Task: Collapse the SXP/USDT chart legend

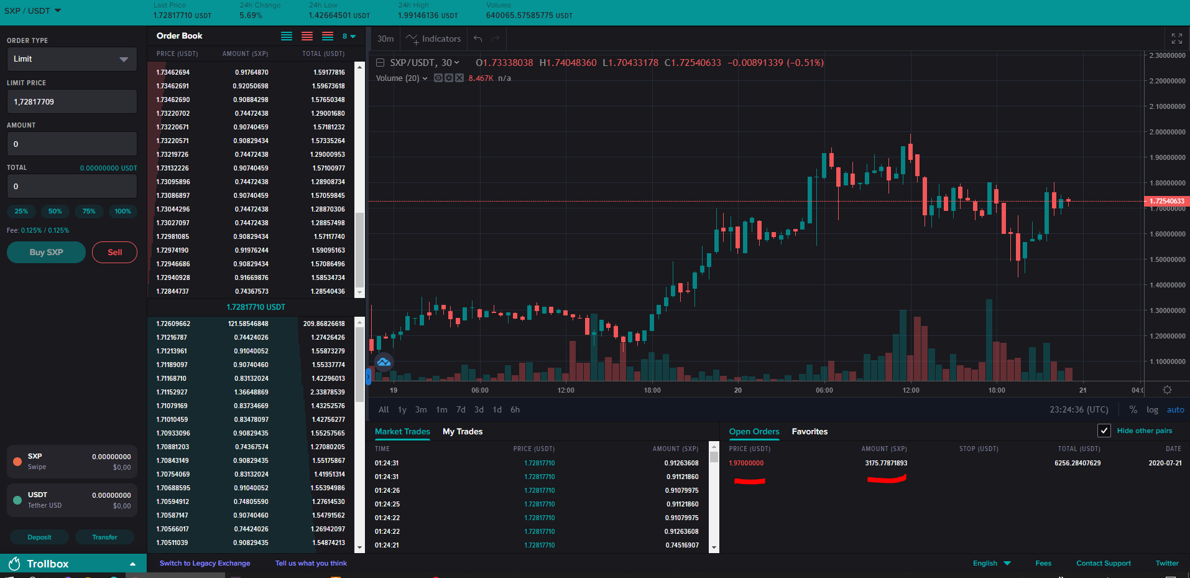Action: [x=380, y=63]
